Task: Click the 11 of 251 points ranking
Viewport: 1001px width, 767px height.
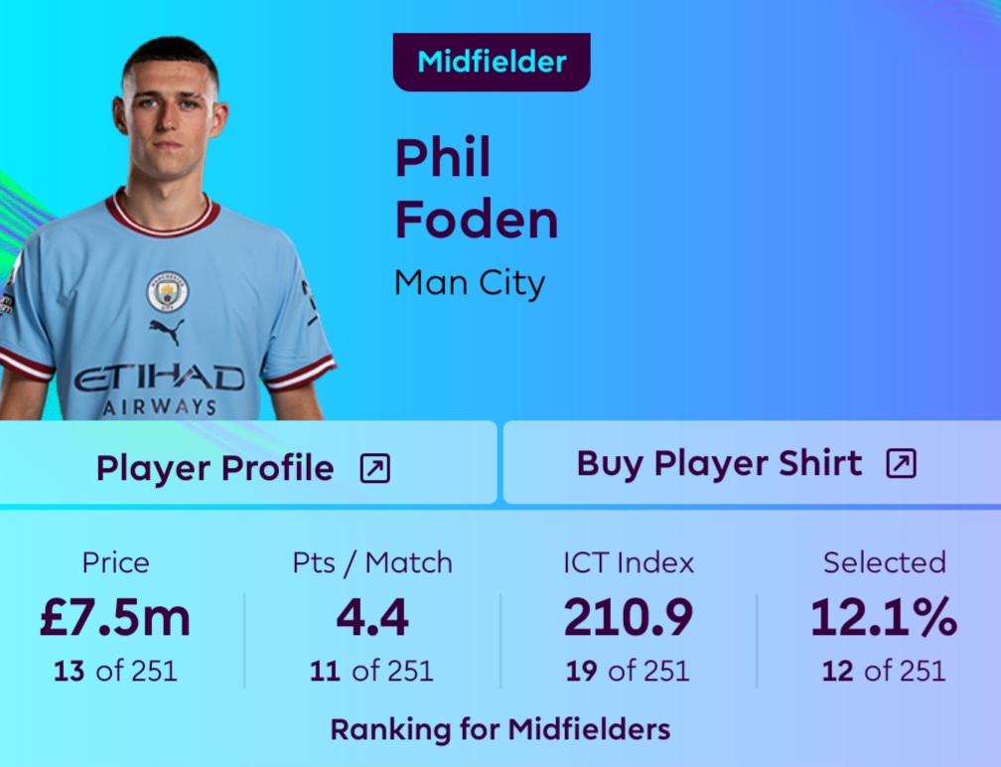Action: (x=372, y=671)
